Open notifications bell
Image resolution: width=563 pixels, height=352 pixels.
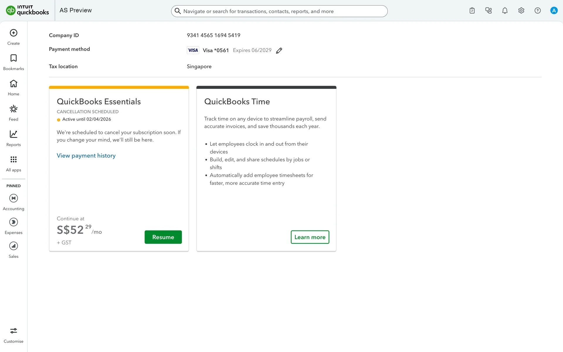coord(505,11)
